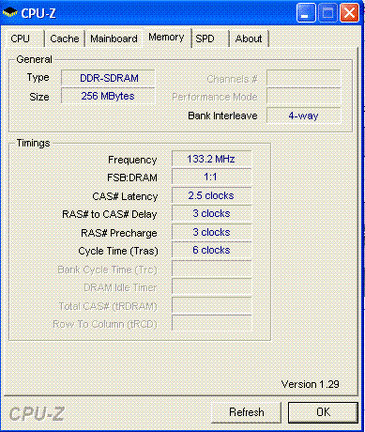Click the FSB:DRAM label
This screenshot has width=365, height=432.
click(x=132, y=177)
